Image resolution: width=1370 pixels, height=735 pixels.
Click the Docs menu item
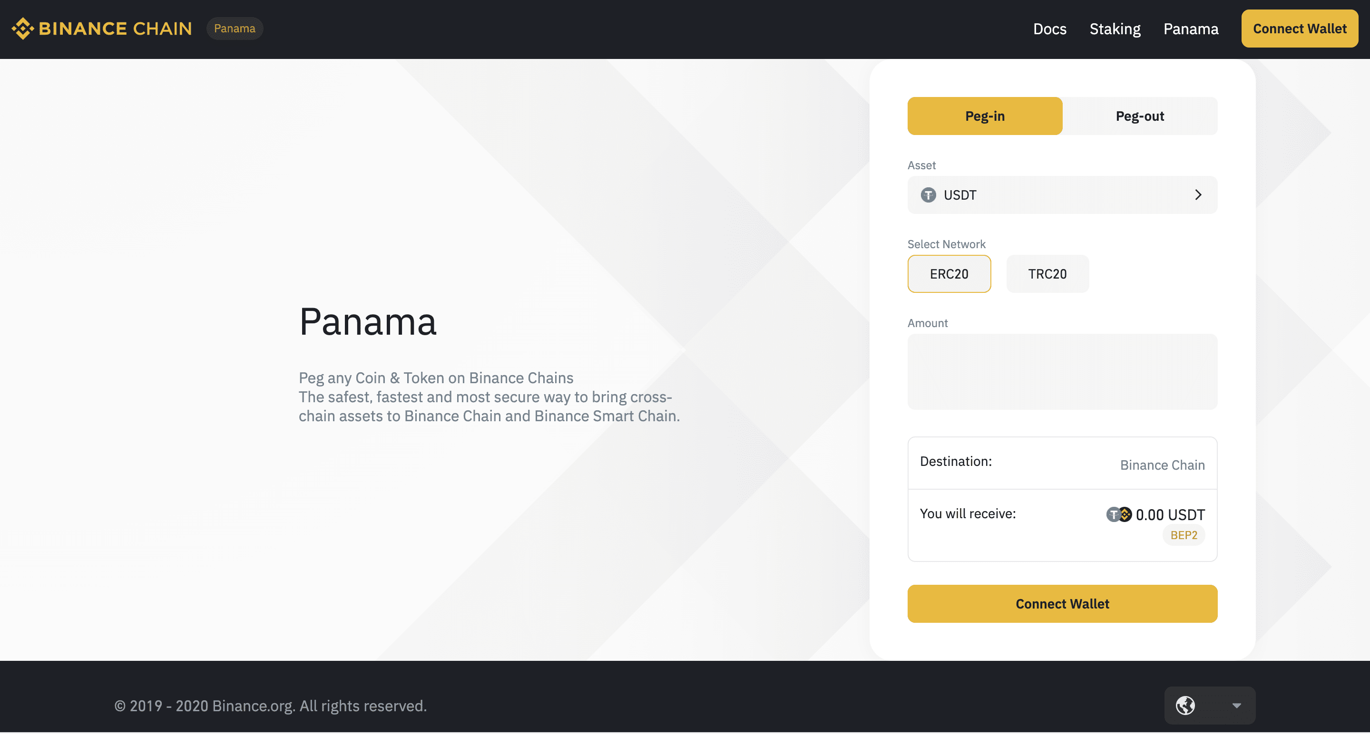point(1050,28)
